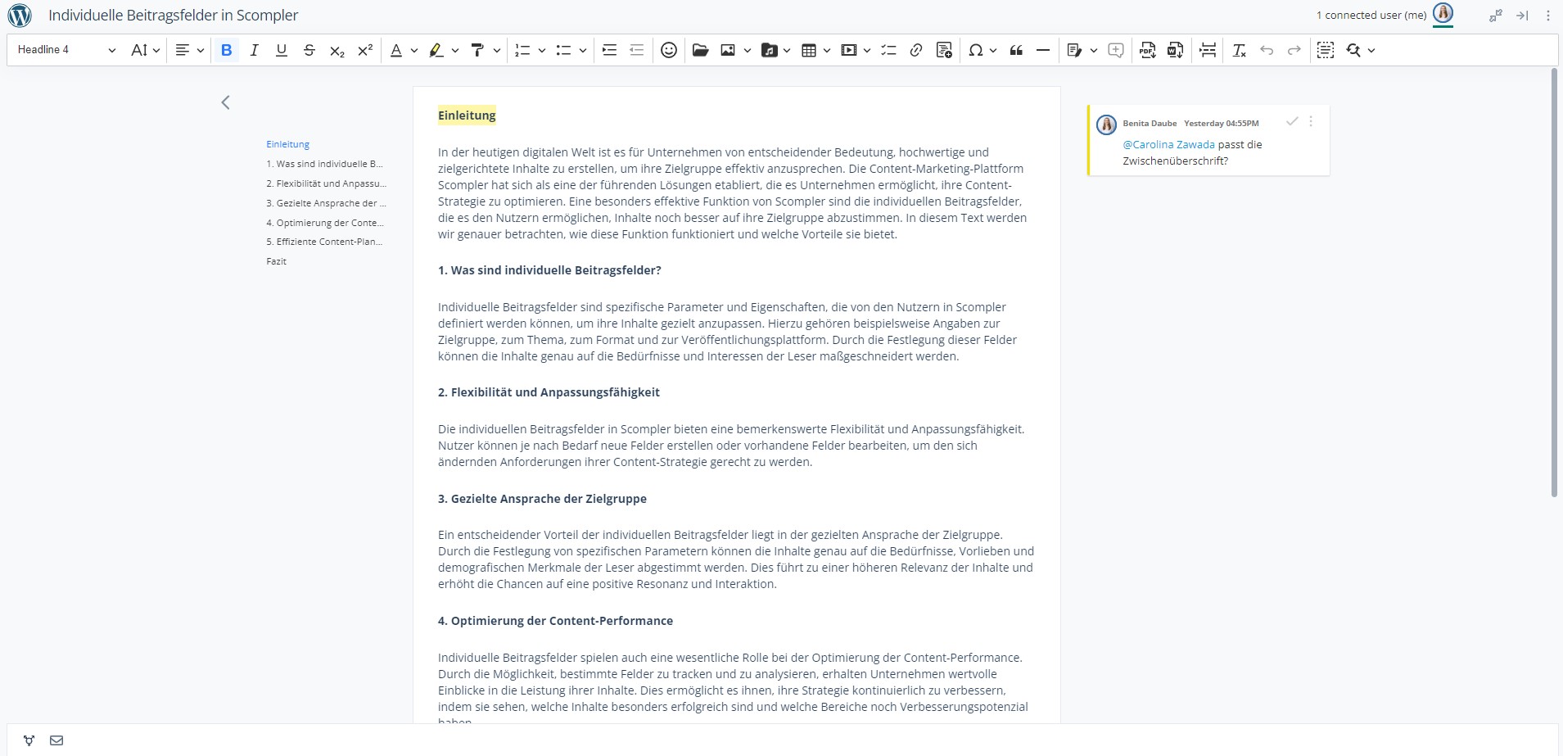The image size is (1563, 756).
Task: Click the @Carolina Zawada mention
Action: point(1168,145)
